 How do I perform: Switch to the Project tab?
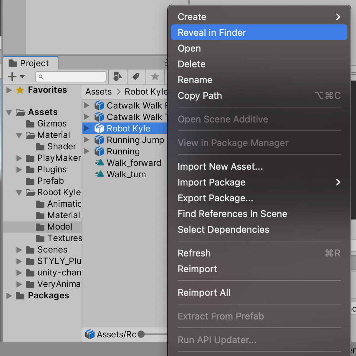pos(30,63)
